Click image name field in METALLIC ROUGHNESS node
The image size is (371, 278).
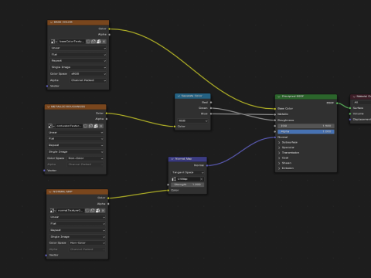pos(69,126)
